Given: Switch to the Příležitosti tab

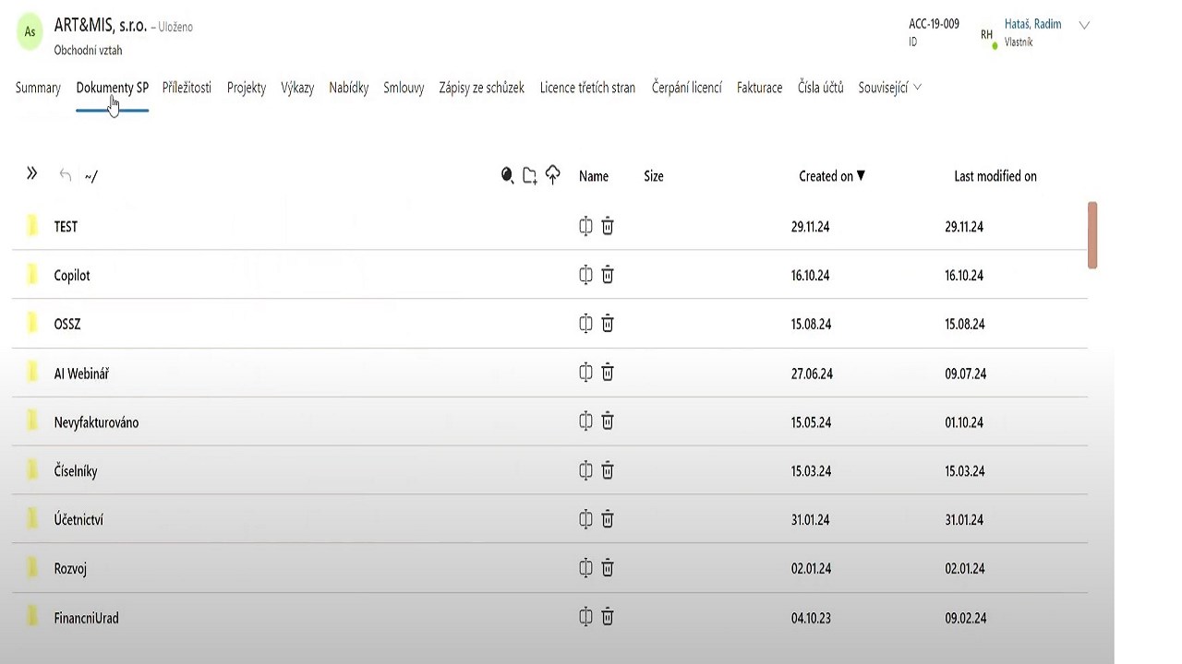Looking at the screenshot, I should 187,88.
